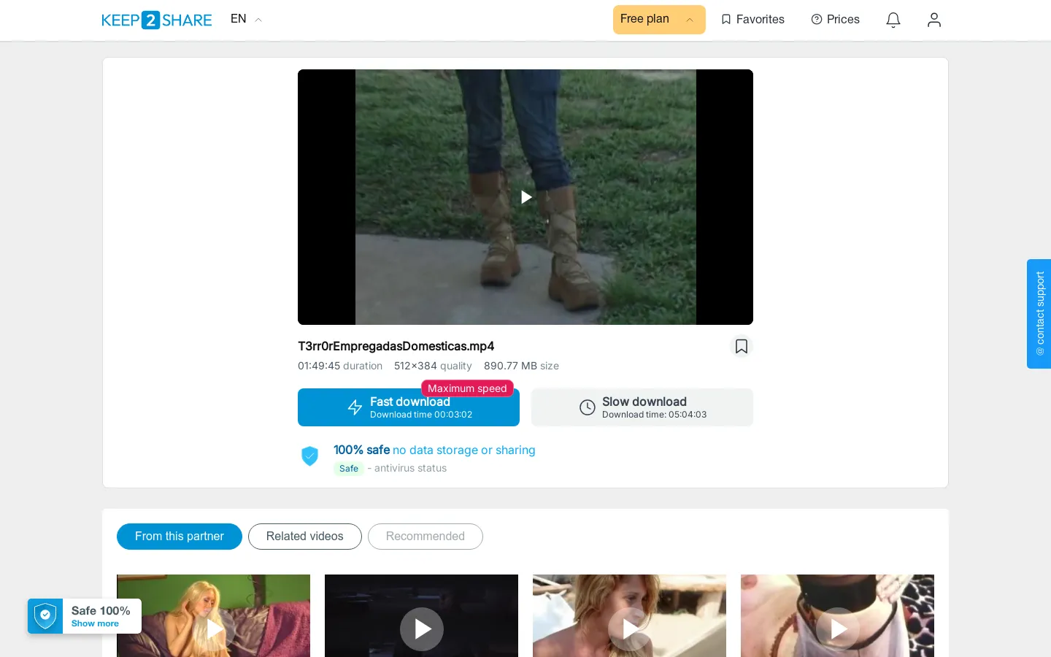Click the lightning icon on Fast download

355,407
